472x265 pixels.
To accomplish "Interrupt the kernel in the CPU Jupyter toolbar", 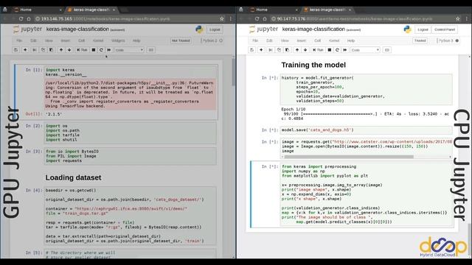I will point(330,50).
